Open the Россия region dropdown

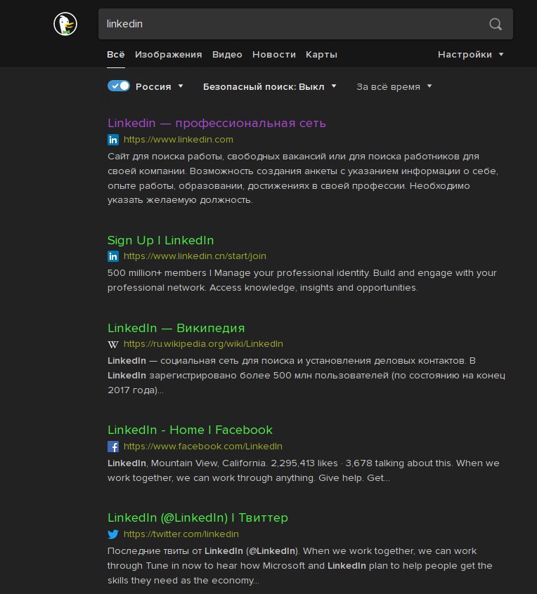tap(160, 87)
